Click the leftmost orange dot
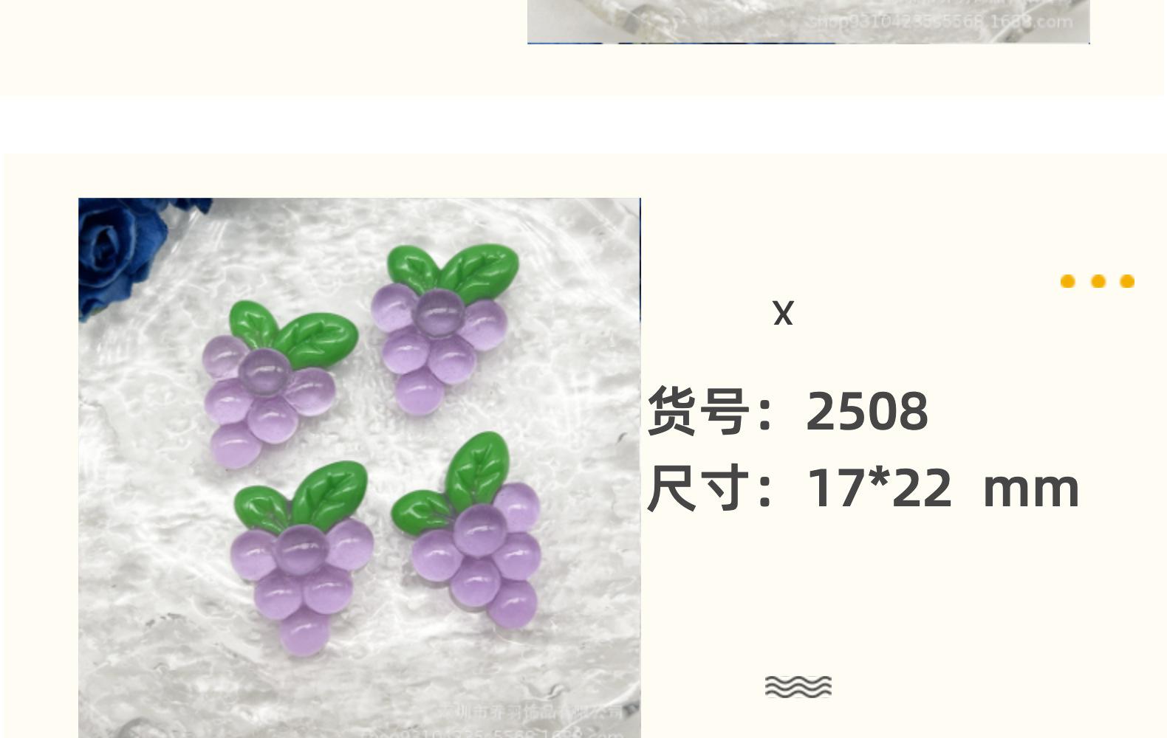1167x738 pixels. pos(1067,281)
